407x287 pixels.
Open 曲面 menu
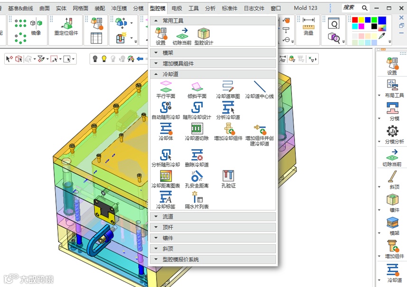45,9
